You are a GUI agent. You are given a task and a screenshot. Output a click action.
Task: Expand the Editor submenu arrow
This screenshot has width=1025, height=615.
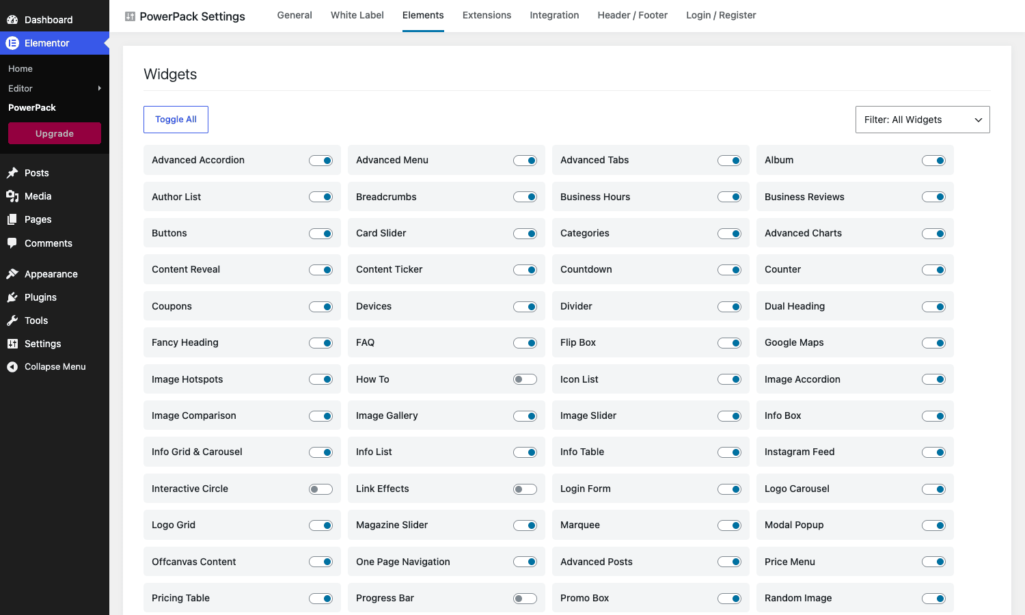click(100, 88)
